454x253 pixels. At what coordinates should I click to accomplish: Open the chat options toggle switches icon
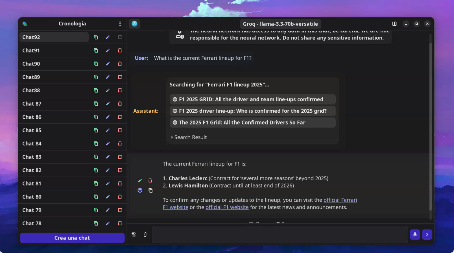134,235
